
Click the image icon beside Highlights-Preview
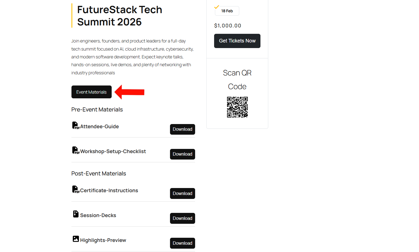[76, 239]
